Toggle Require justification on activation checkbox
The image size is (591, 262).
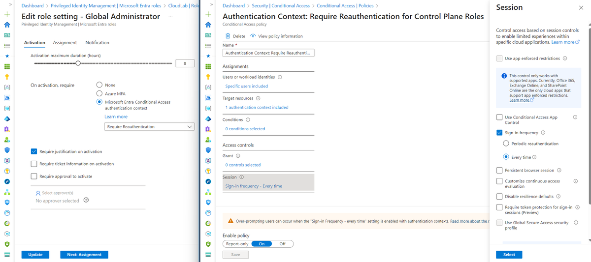(x=34, y=151)
